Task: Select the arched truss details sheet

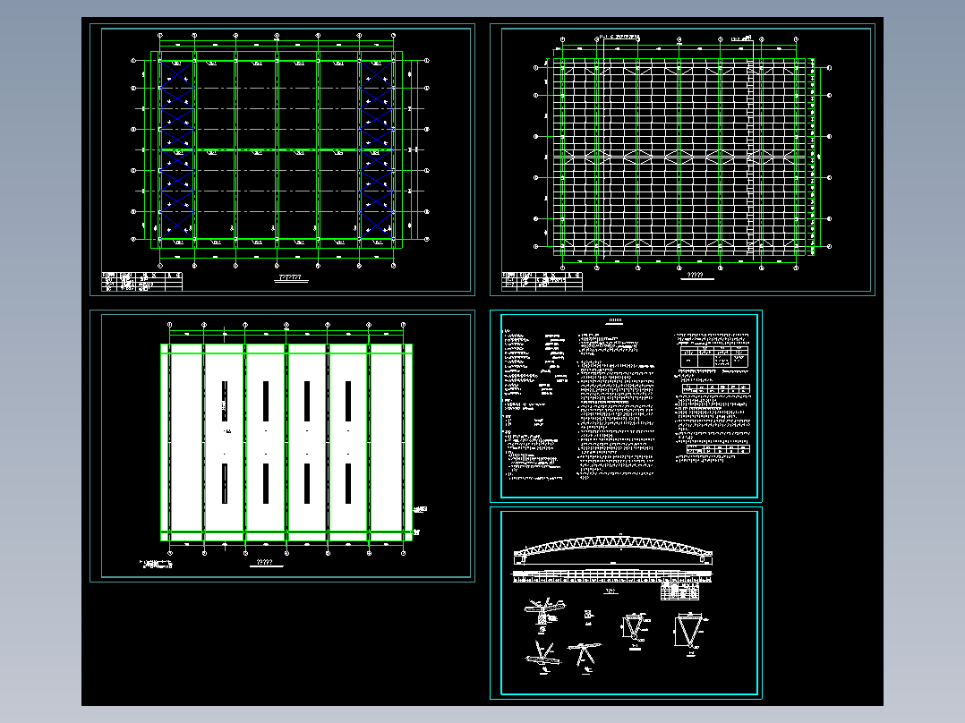Action: 626,603
